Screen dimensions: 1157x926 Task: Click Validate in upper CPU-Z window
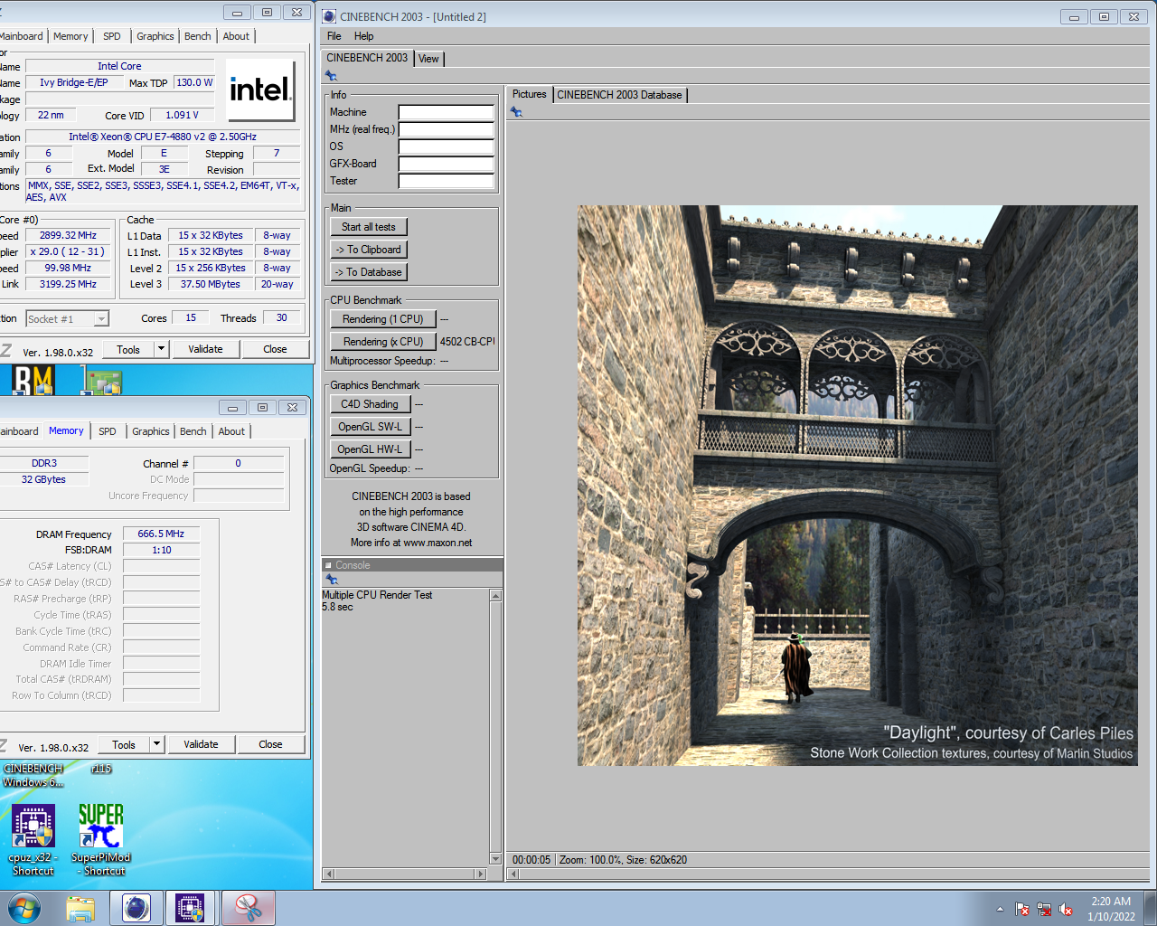tap(205, 349)
